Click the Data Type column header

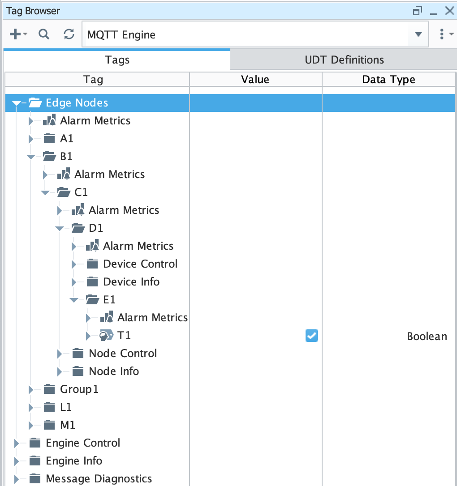tap(388, 80)
